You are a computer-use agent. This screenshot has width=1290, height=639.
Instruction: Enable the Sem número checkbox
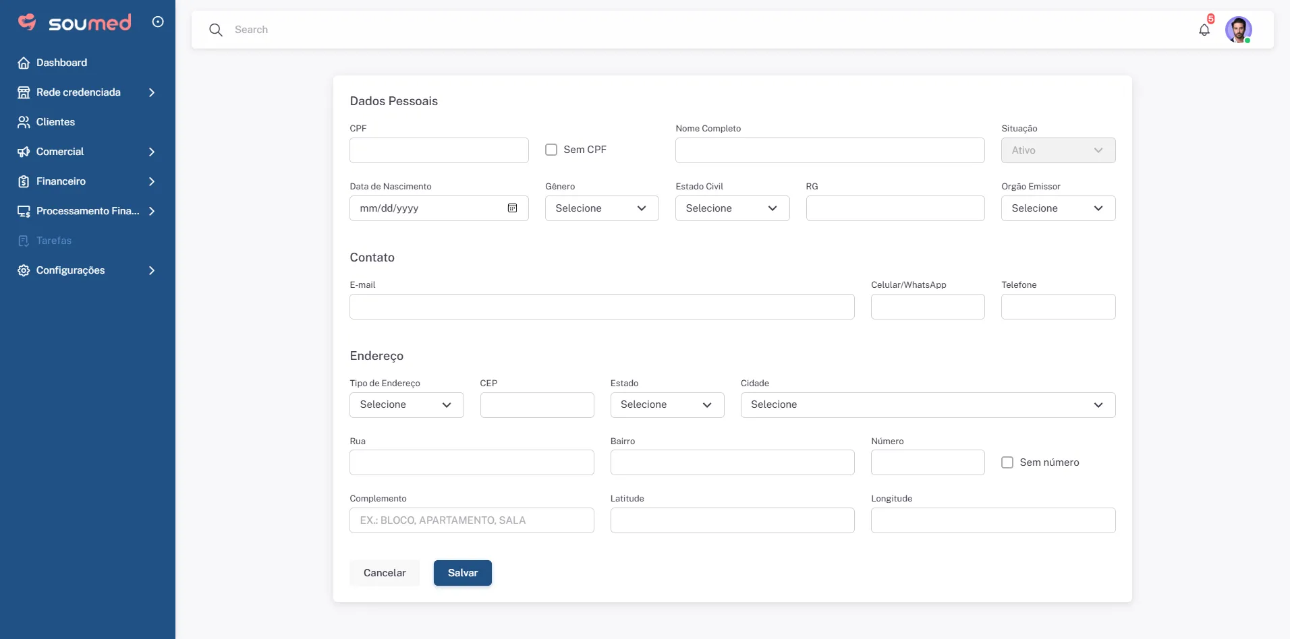pyautogui.click(x=1007, y=462)
